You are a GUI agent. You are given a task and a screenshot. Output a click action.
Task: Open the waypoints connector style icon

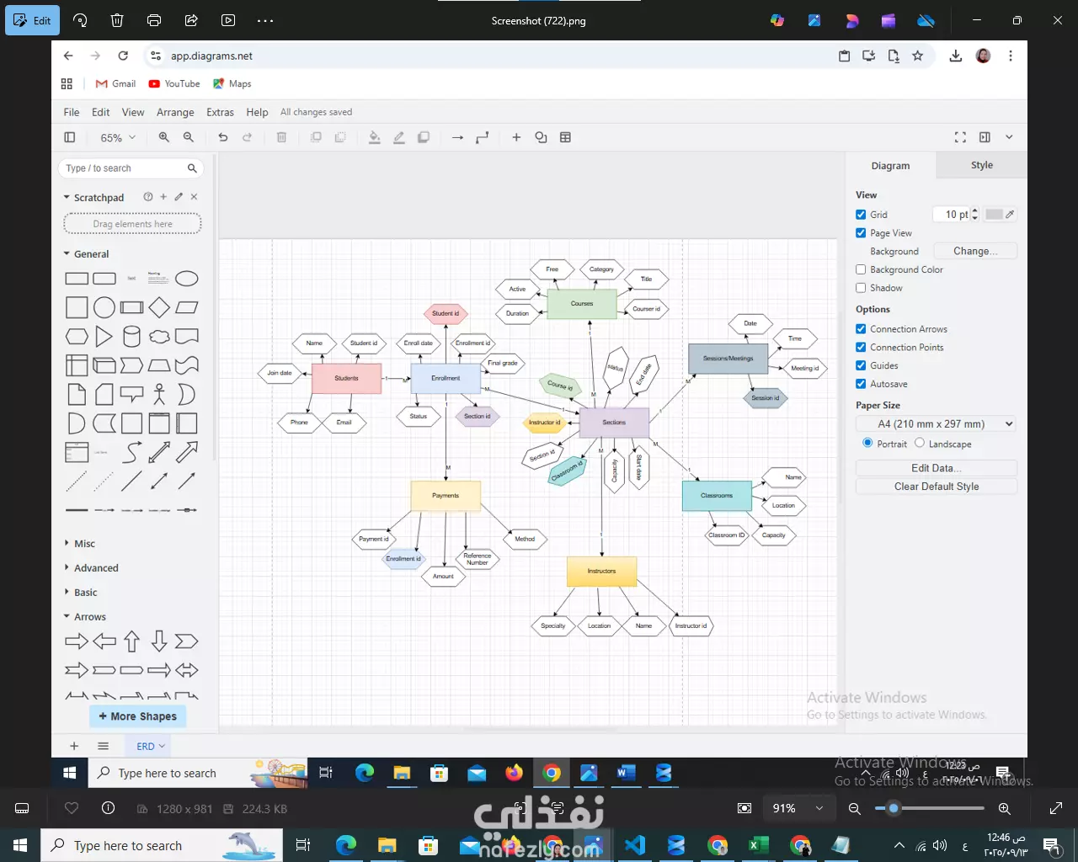click(482, 137)
